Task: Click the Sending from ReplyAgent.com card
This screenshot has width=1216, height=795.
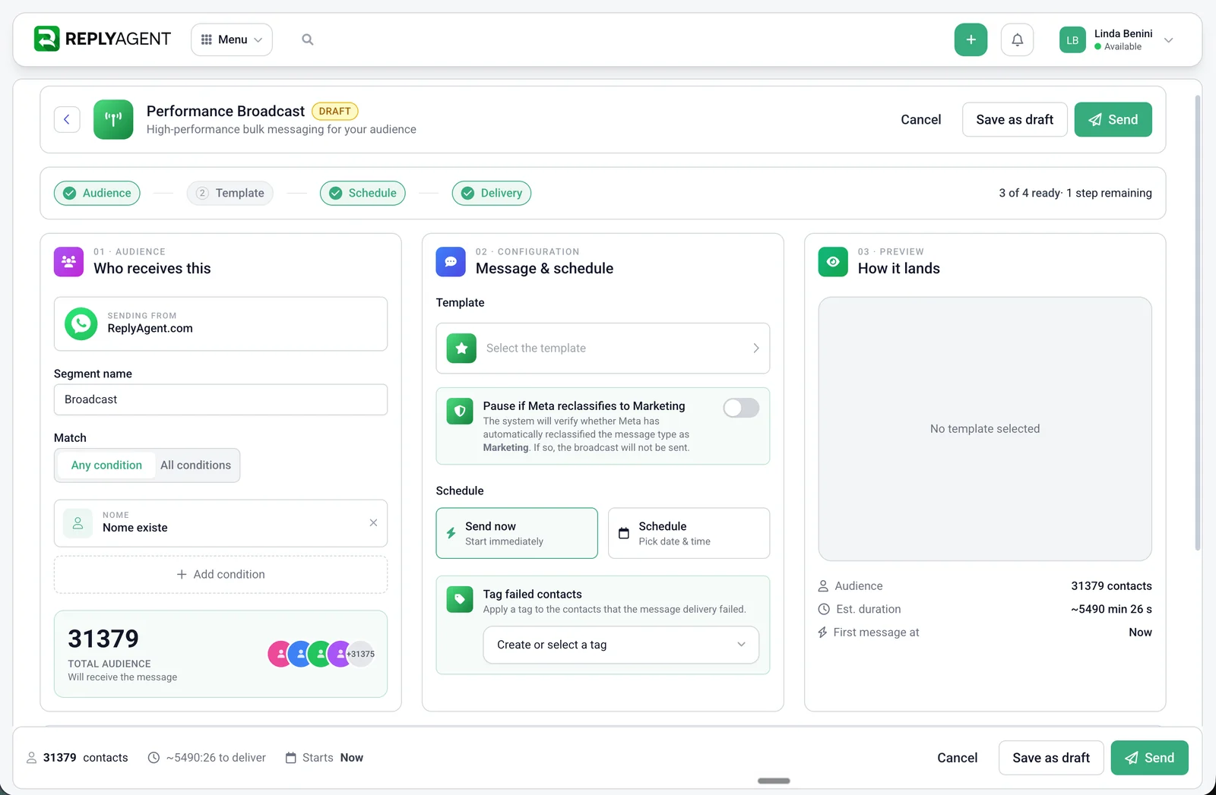Action: [220, 323]
